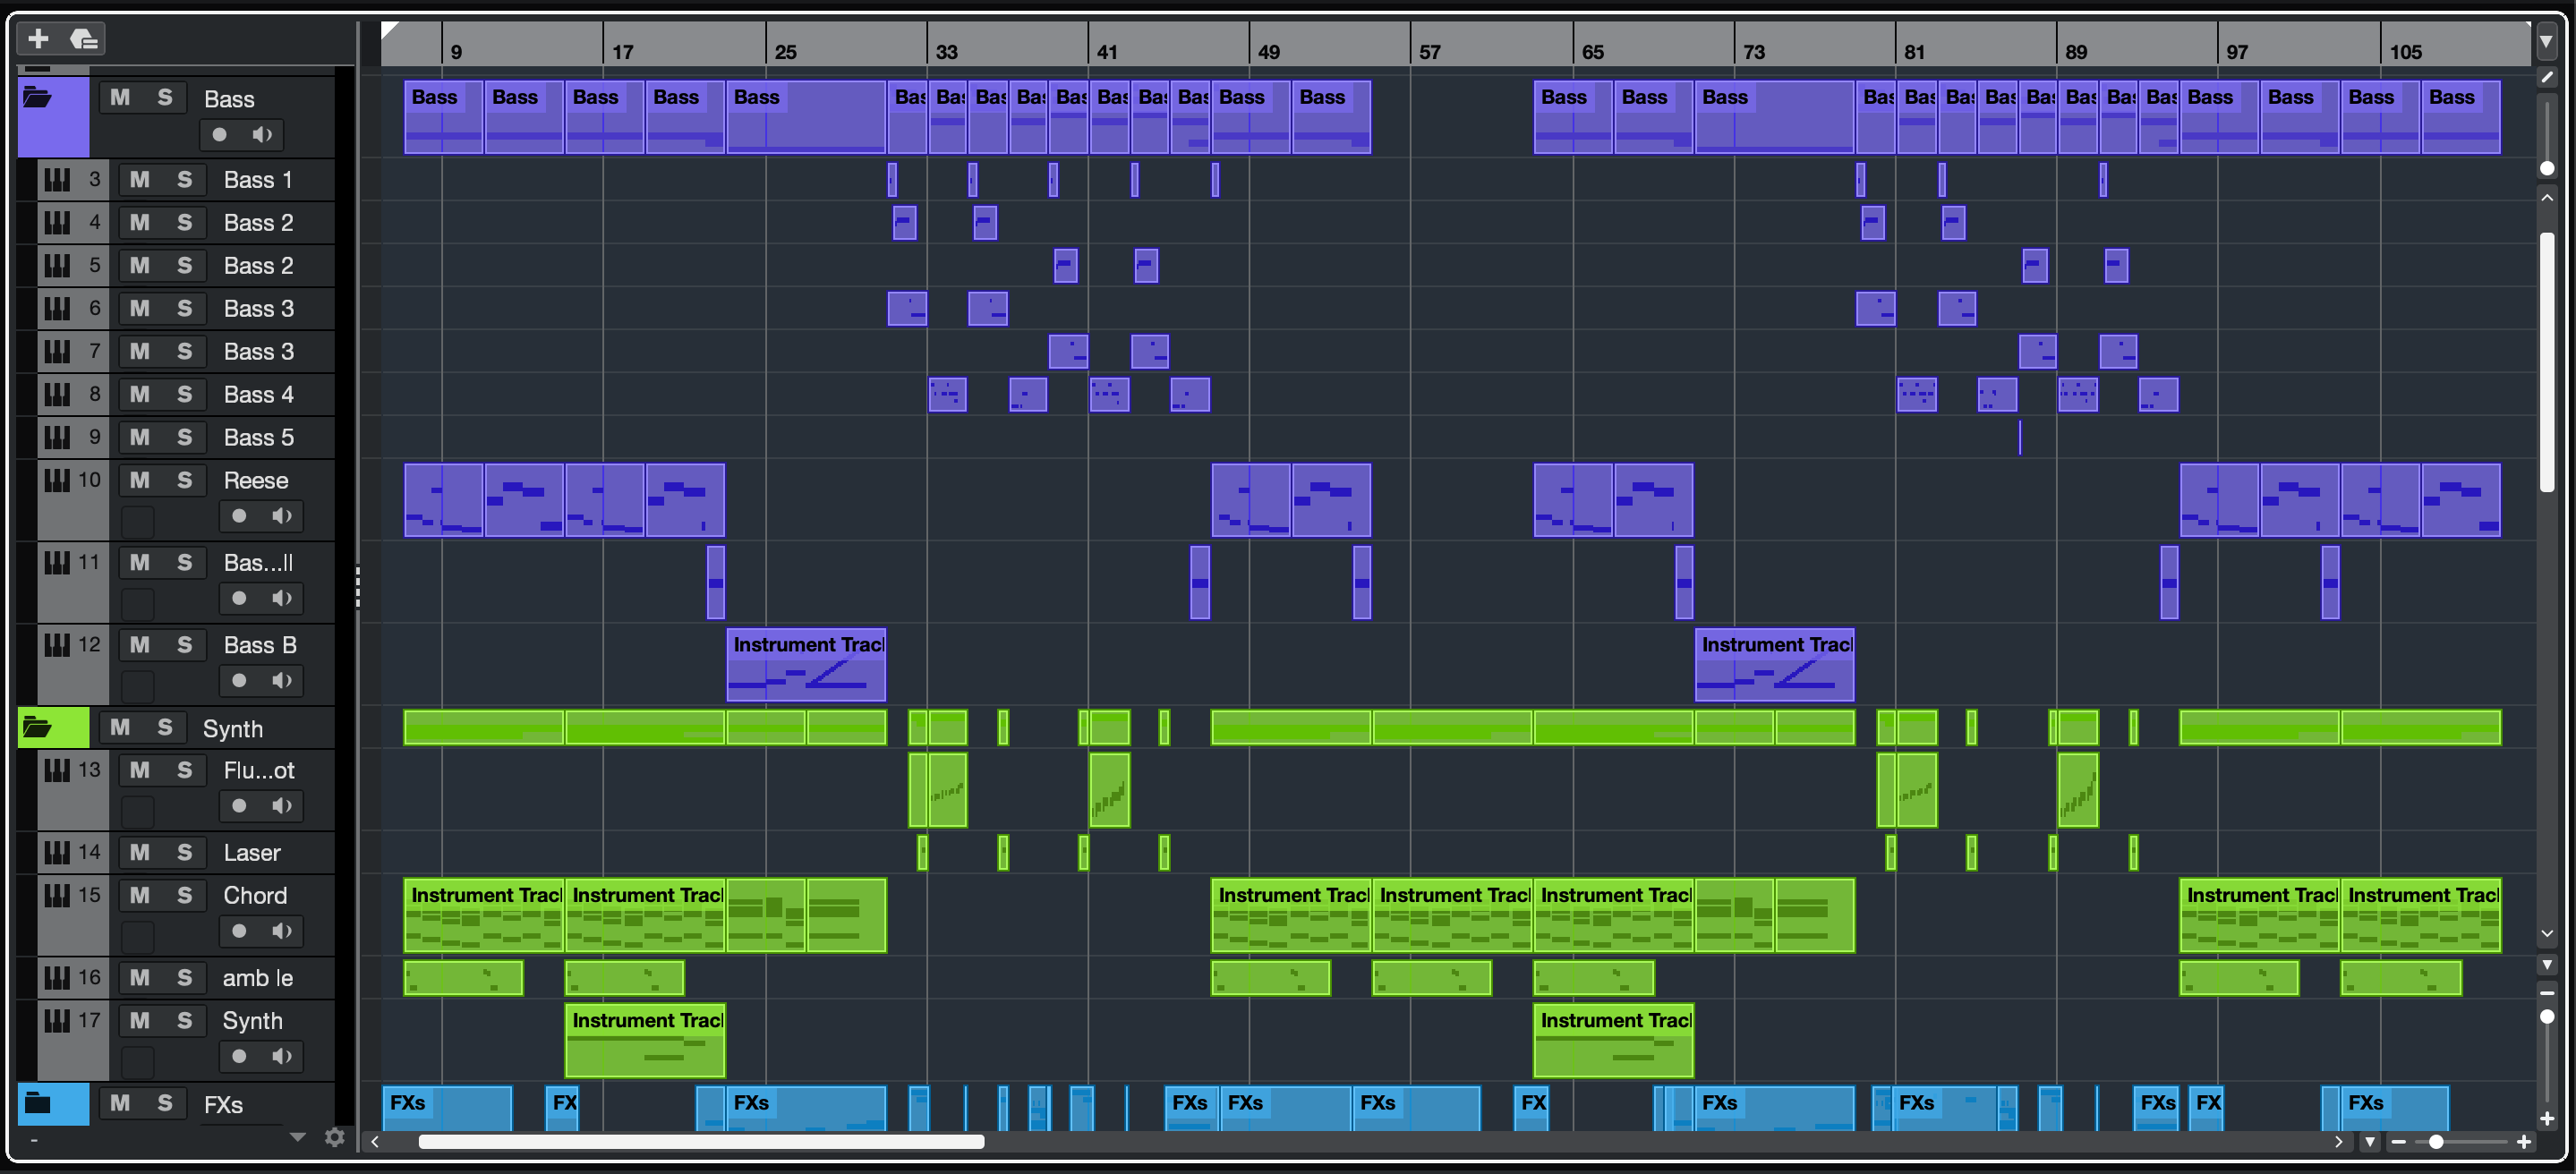Select the pencil draw tool icon
Screen dimensions: 2576x1174
(x=2547, y=77)
